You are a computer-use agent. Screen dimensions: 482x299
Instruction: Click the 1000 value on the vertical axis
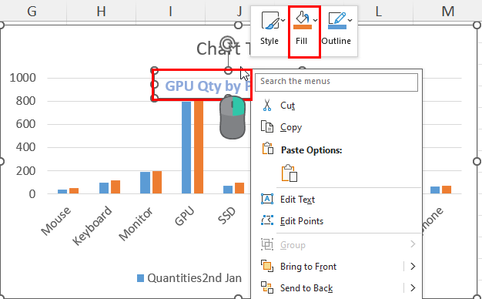click(x=23, y=78)
